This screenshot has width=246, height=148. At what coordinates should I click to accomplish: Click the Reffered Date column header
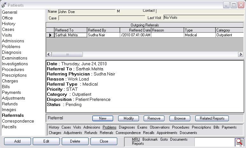135,30
